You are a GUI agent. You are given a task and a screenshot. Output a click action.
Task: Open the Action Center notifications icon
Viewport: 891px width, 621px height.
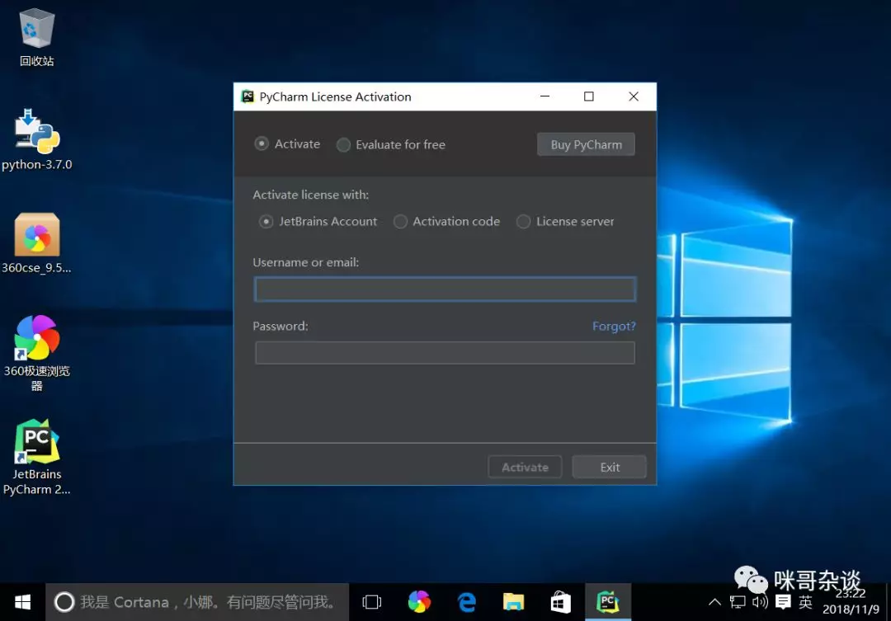(x=783, y=602)
